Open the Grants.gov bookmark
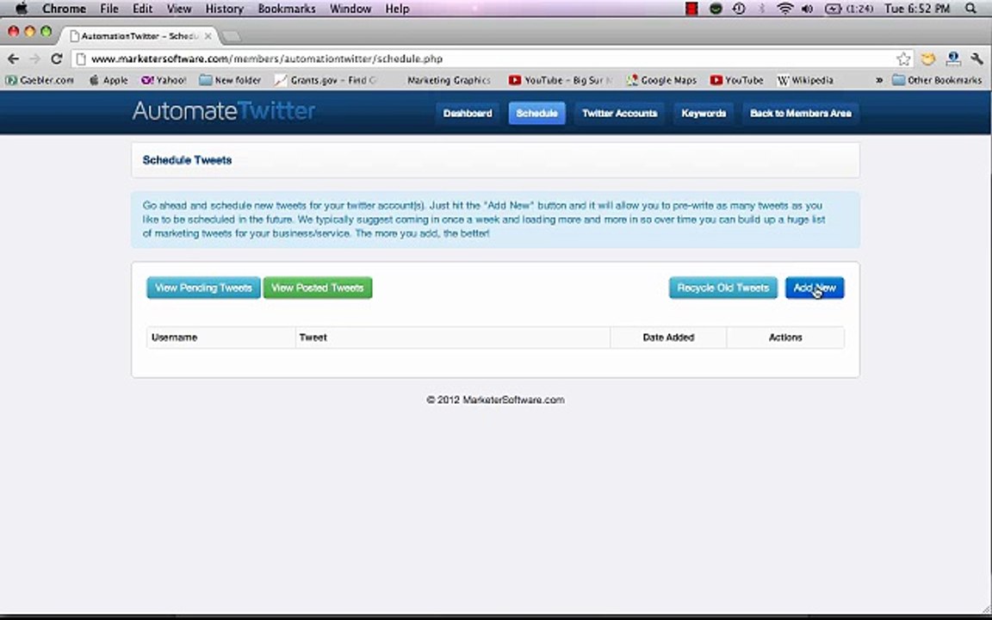The width and height of the screenshot is (992, 620). click(x=325, y=80)
